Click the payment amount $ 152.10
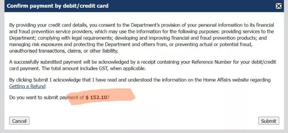Screen dimensions: 288x133 96,97
